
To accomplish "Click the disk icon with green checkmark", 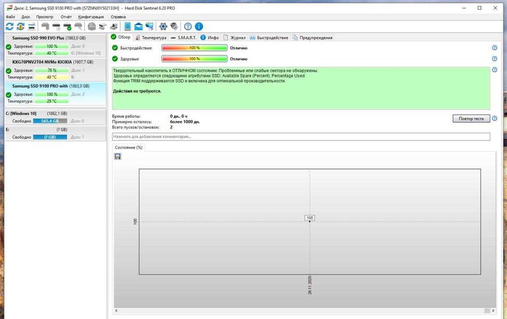I will tap(67, 26).
